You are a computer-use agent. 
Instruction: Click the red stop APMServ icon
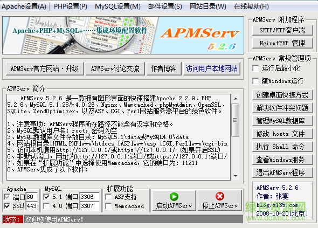coord(220,196)
